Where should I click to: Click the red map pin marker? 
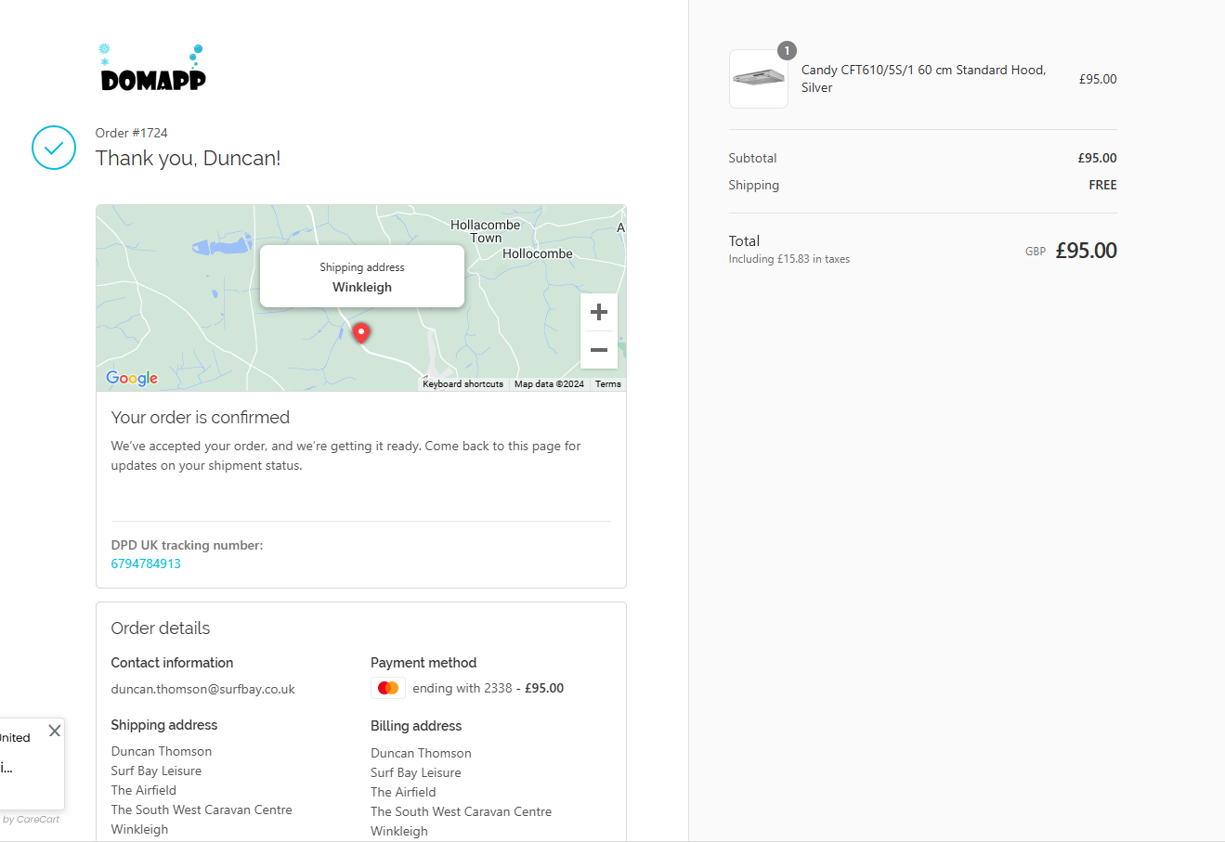[361, 332]
